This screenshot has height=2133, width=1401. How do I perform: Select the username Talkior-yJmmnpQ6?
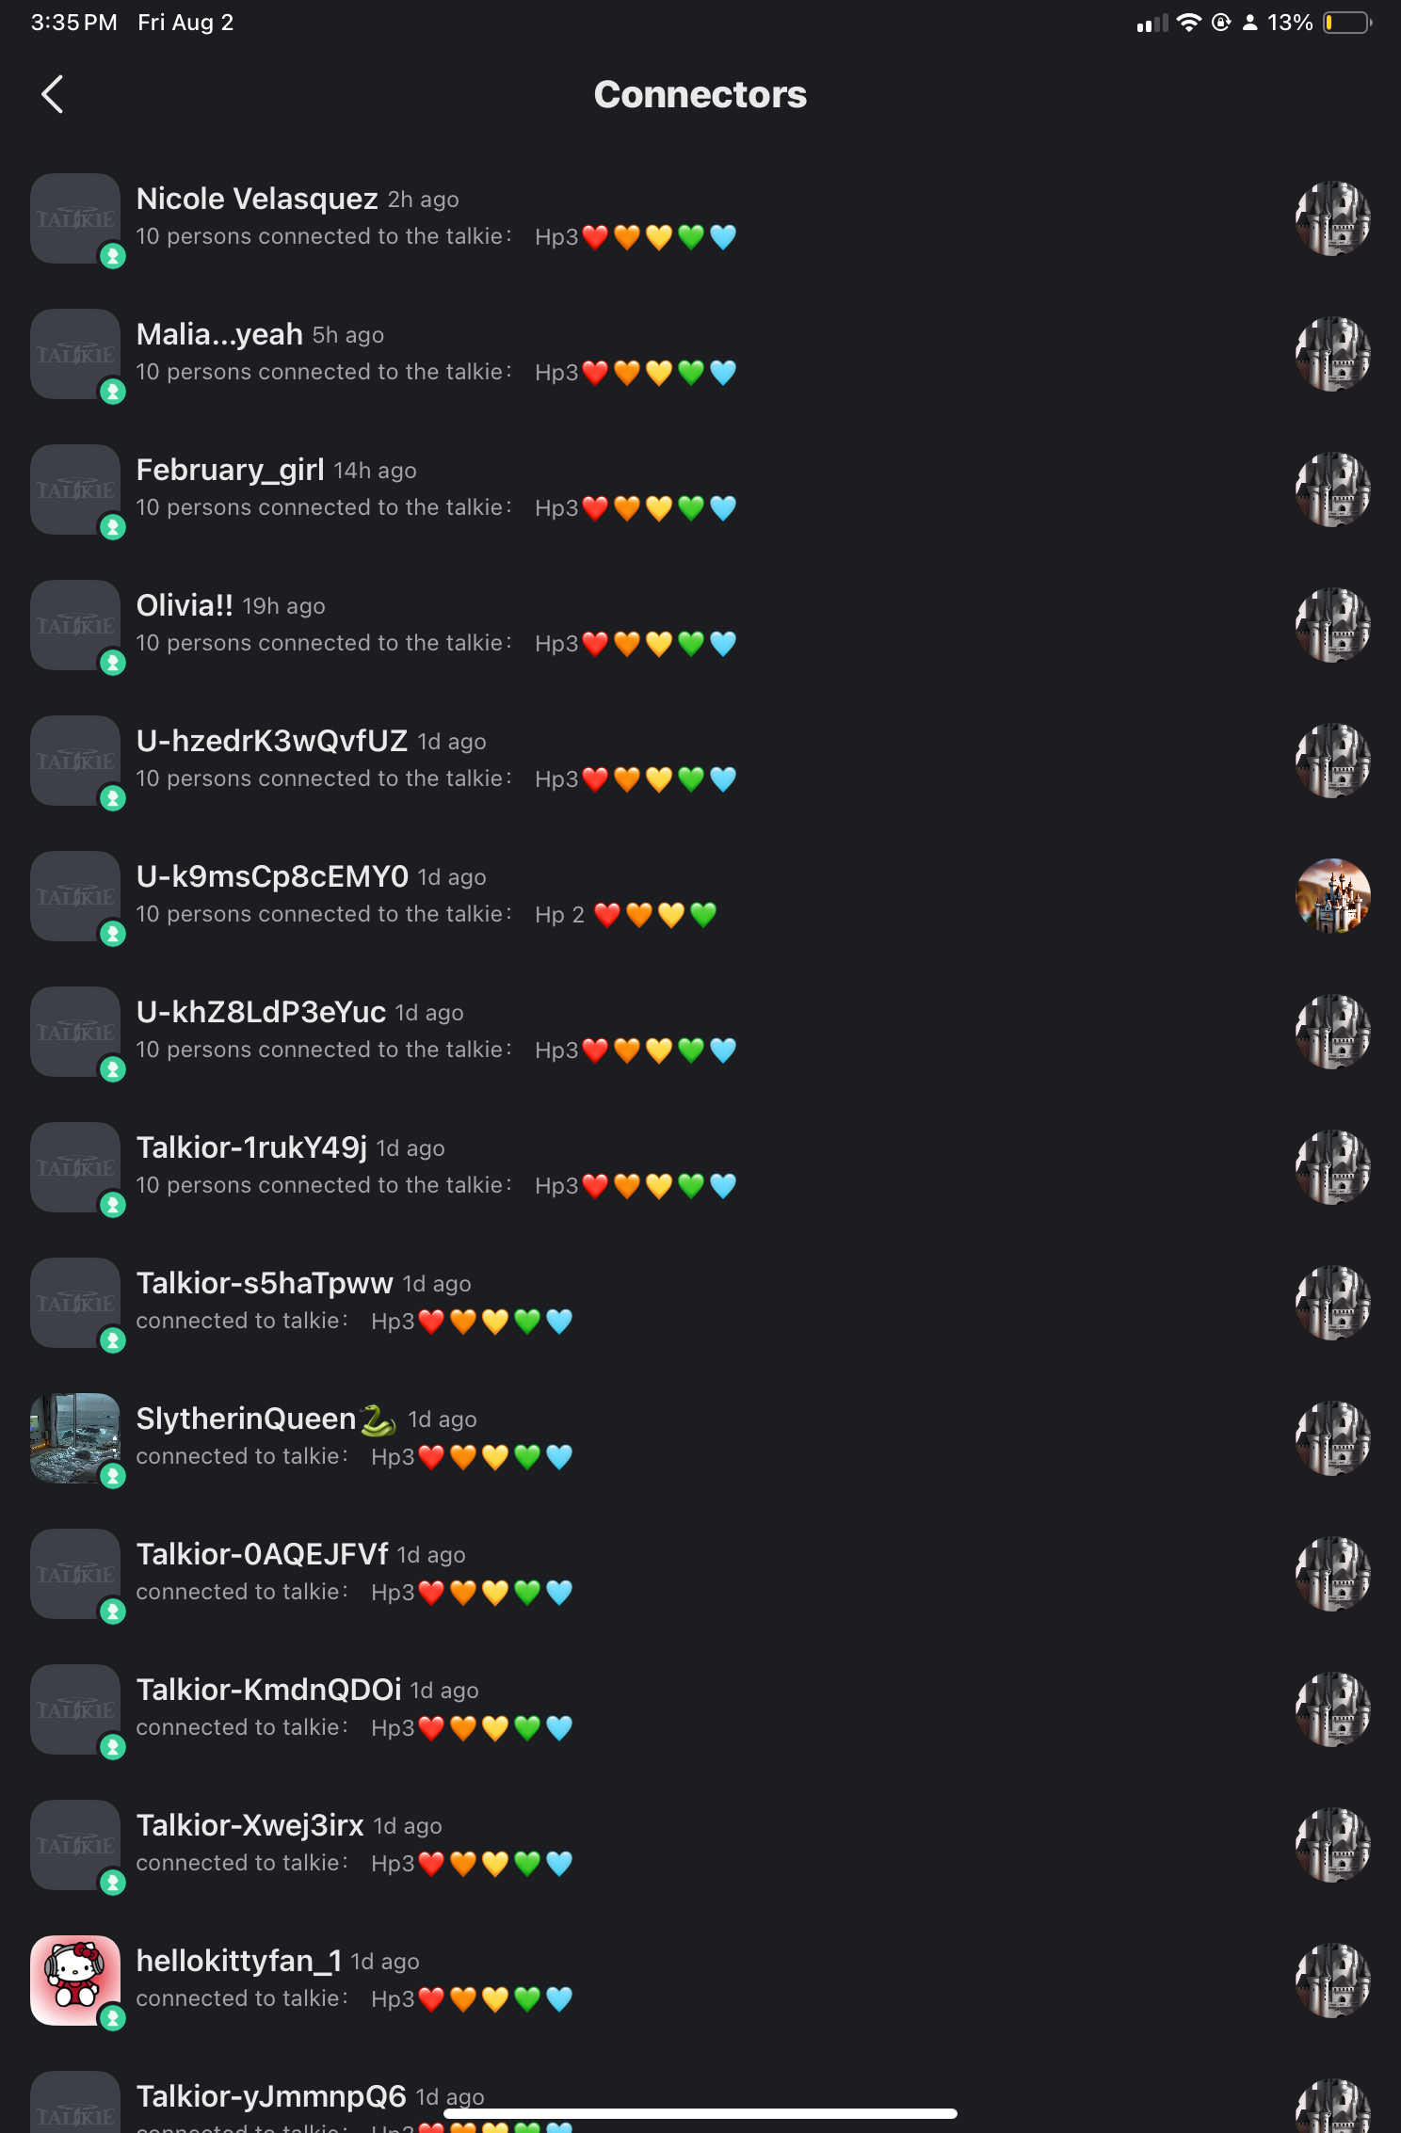click(271, 2096)
